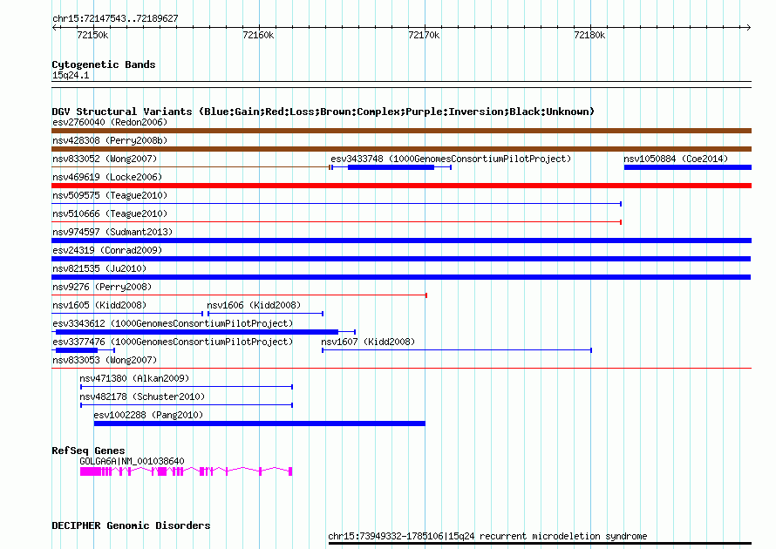This screenshot has height=549, width=776.
Task: Click the DECIPHER Genomic Disorders track title
Action: (131, 525)
